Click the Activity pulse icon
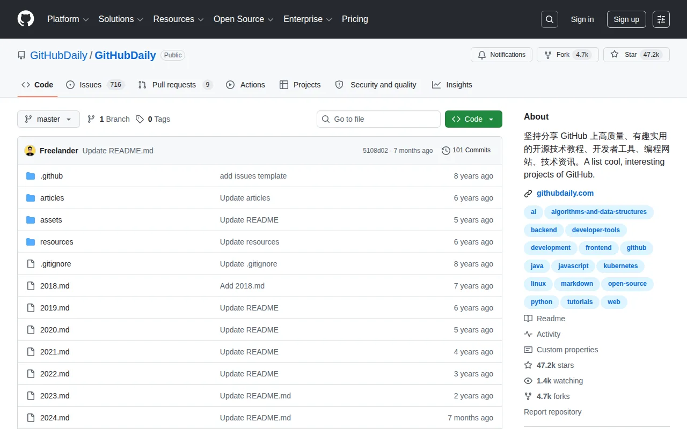 tap(528, 334)
